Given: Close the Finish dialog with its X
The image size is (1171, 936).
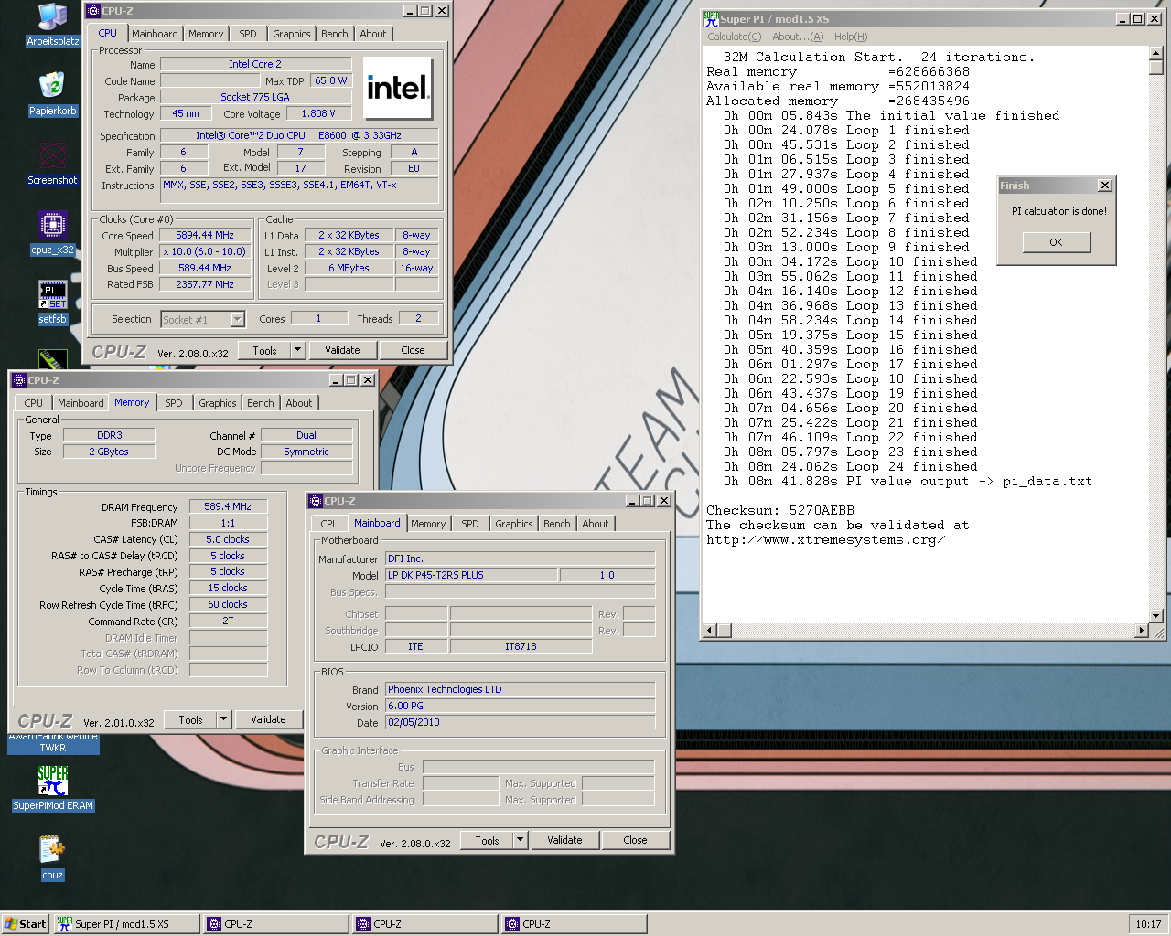Looking at the screenshot, I should (1105, 186).
